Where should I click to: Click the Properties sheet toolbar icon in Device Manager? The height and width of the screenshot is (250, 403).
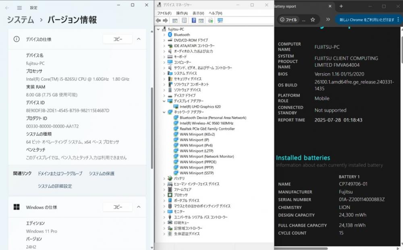pyautogui.click(x=184, y=21)
